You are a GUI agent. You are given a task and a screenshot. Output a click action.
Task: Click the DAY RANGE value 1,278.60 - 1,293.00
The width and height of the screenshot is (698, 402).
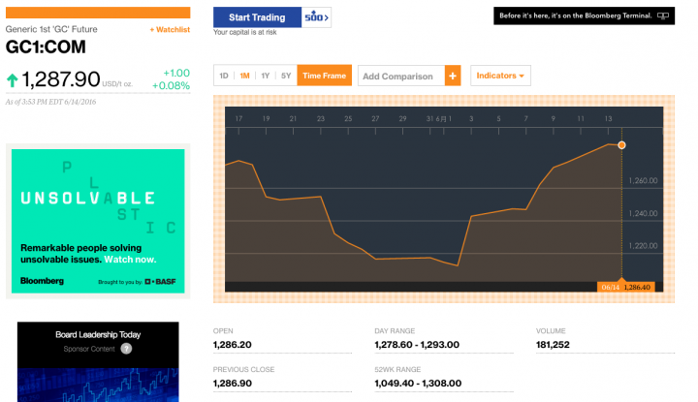click(417, 345)
